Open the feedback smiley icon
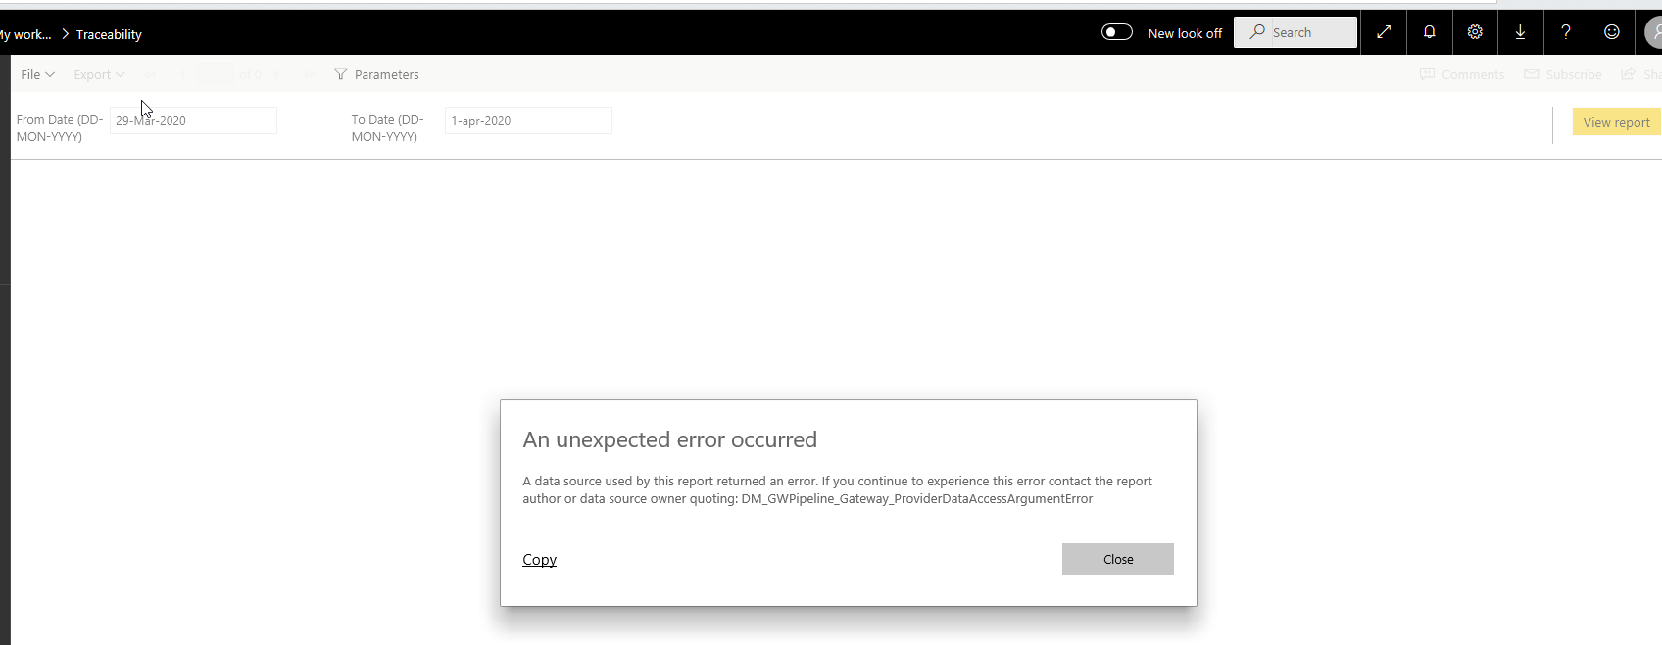The image size is (1662, 645). point(1612,32)
